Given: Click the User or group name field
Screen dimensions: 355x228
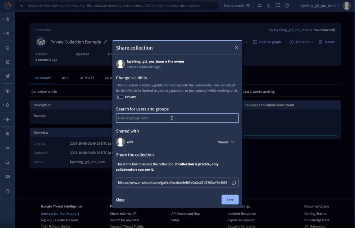Looking at the screenshot, I should (x=177, y=118).
